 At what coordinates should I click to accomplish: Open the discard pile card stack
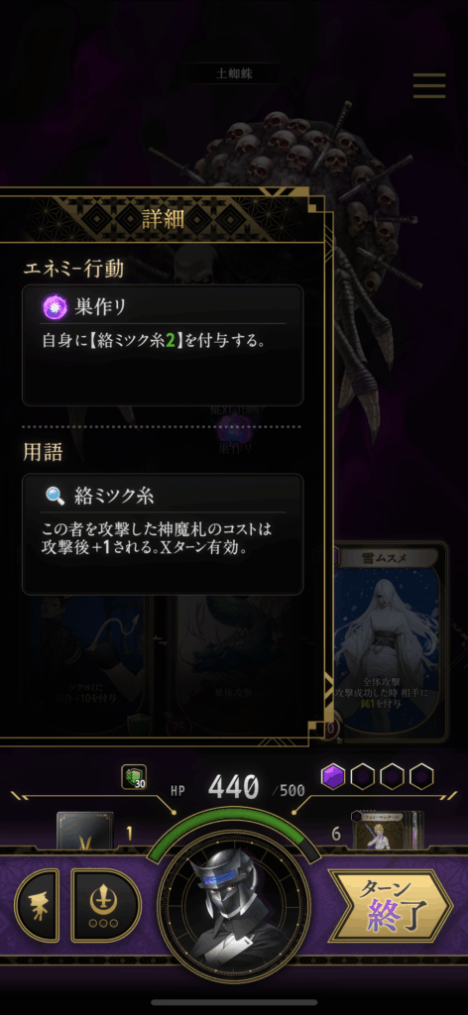coord(389,831)
